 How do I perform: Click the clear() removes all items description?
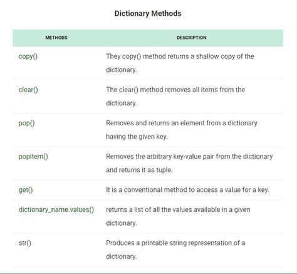[175, 97]
